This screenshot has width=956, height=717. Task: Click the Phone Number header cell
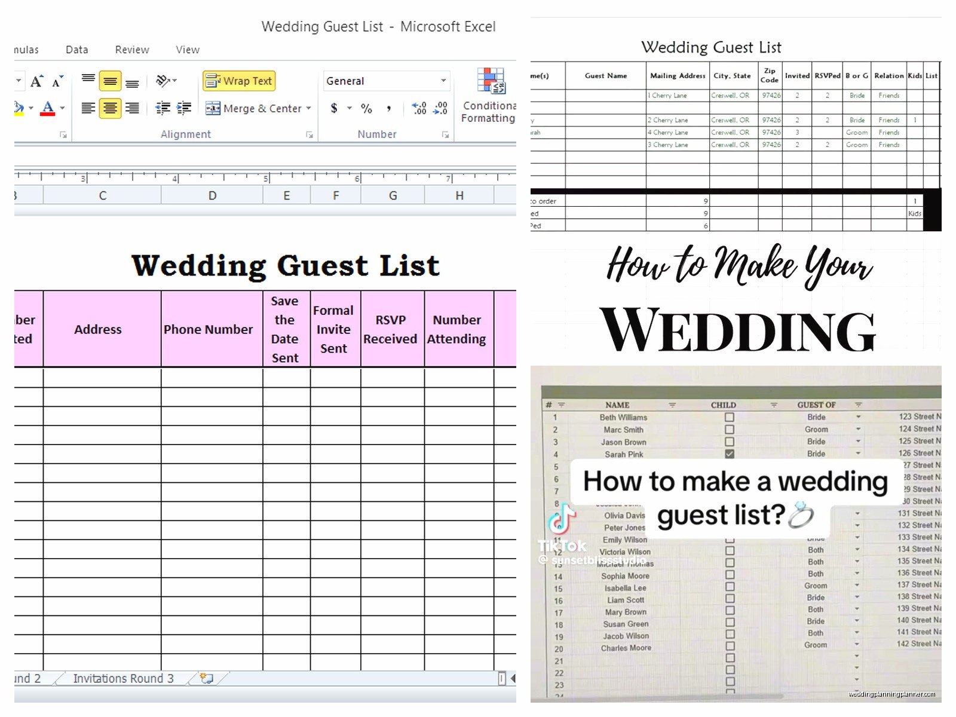(x=212, y=329)
